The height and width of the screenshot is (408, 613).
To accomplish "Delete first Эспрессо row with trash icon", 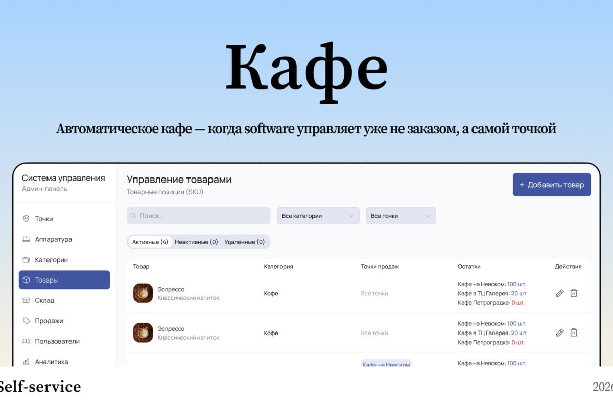I will coord(574,293).
